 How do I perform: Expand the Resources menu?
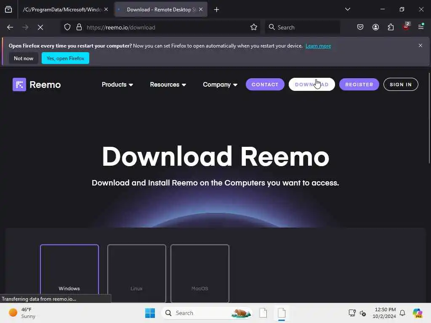coord(168,85)
